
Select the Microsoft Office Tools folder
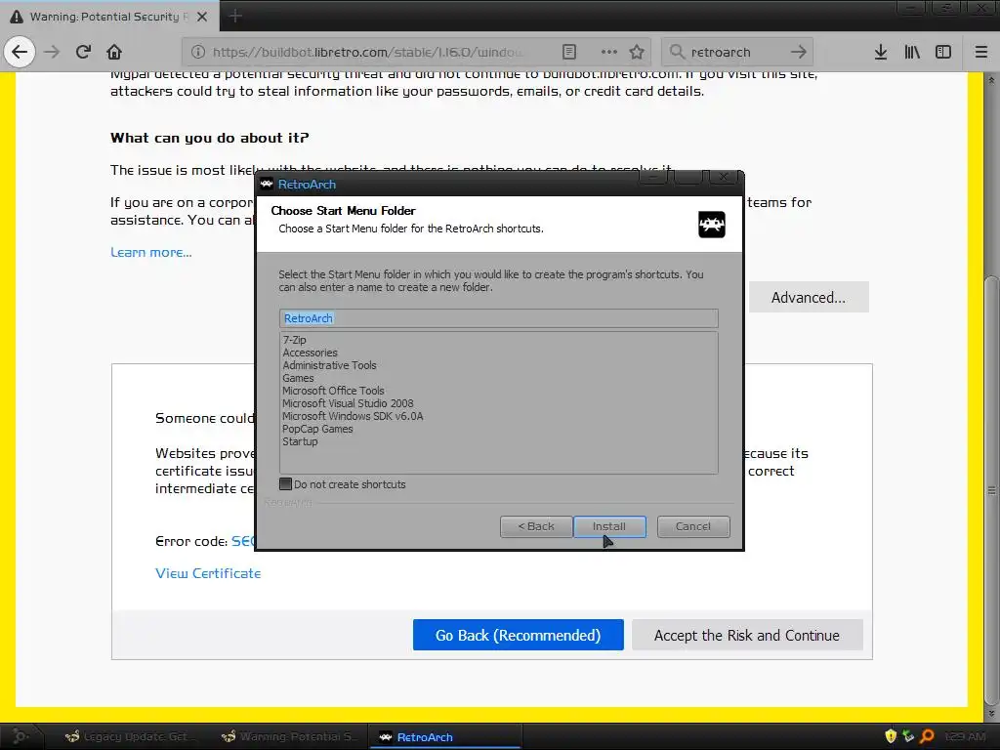click(334, 391)
